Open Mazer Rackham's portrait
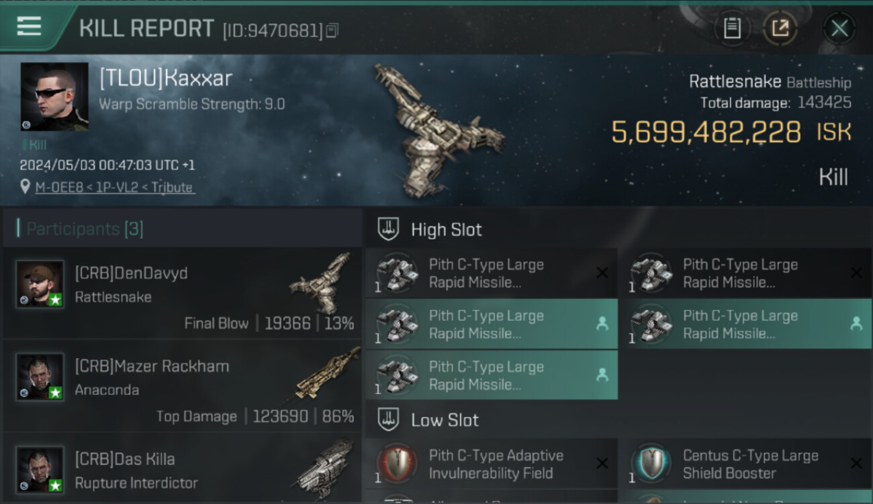Image resolution: width=873 pixels, height=504 pixels. 40,377
